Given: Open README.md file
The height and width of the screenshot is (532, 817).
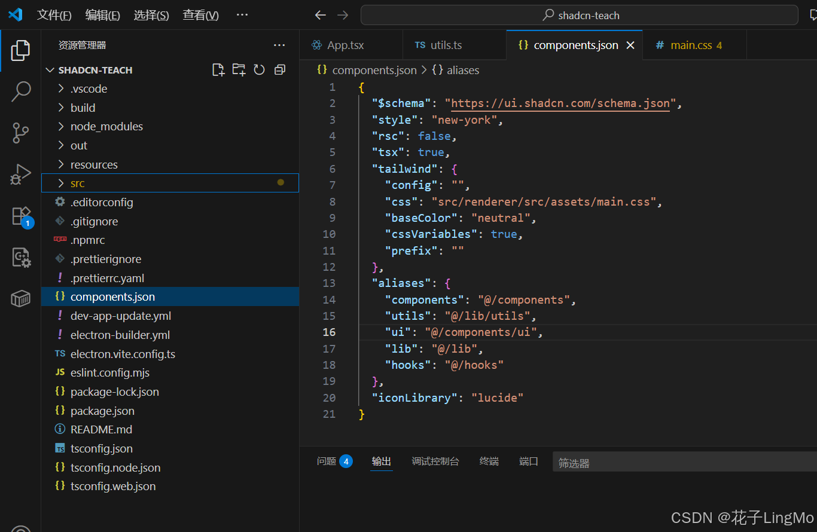Looking at the screenshot, I should tap(170, 430).
